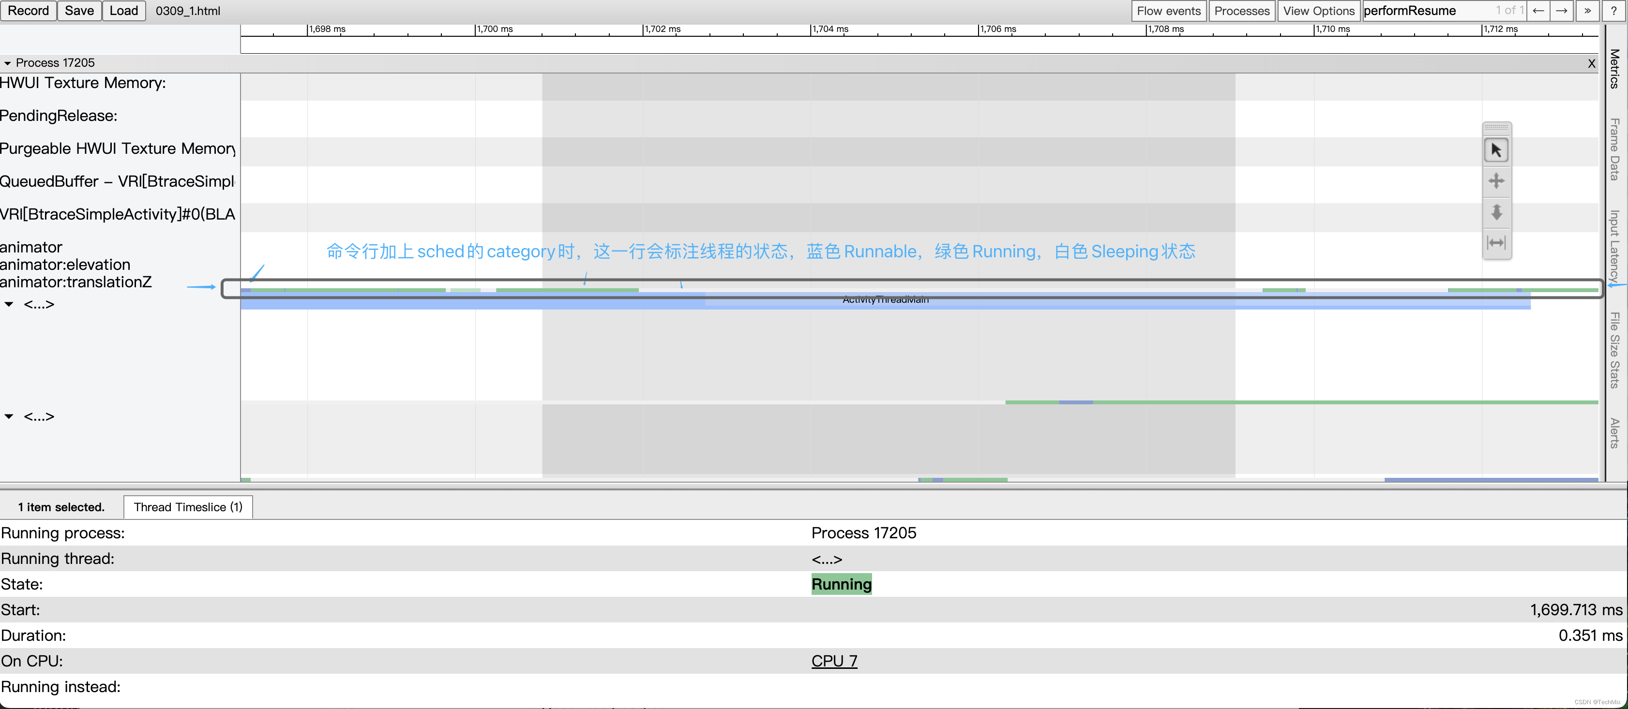Collapse the Process 17205 section

pyautogui.click(x=8, y=63)
